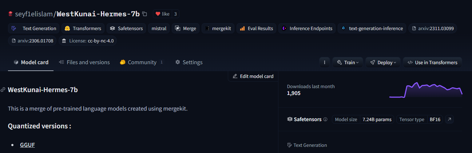Click Use in Transformers button
This screenshot has height=153, width=472.
point(432,62)
